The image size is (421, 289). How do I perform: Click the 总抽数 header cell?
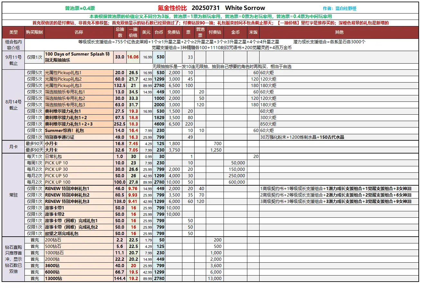tap(120, 32)
